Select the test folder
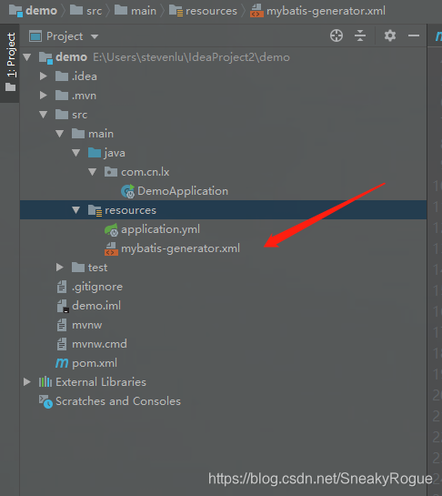 tap(97, 268)
